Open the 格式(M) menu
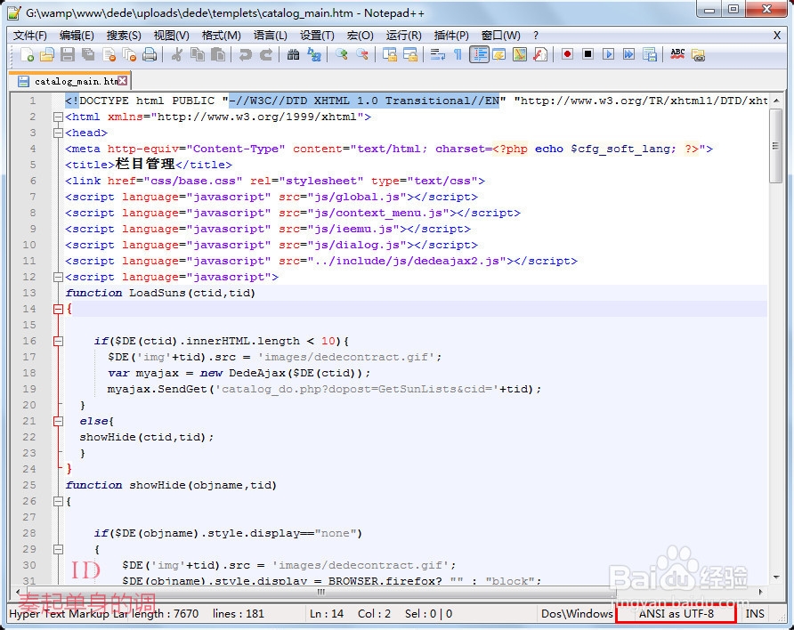This screenshot has height=630, width=794. (x=222, y=36)
